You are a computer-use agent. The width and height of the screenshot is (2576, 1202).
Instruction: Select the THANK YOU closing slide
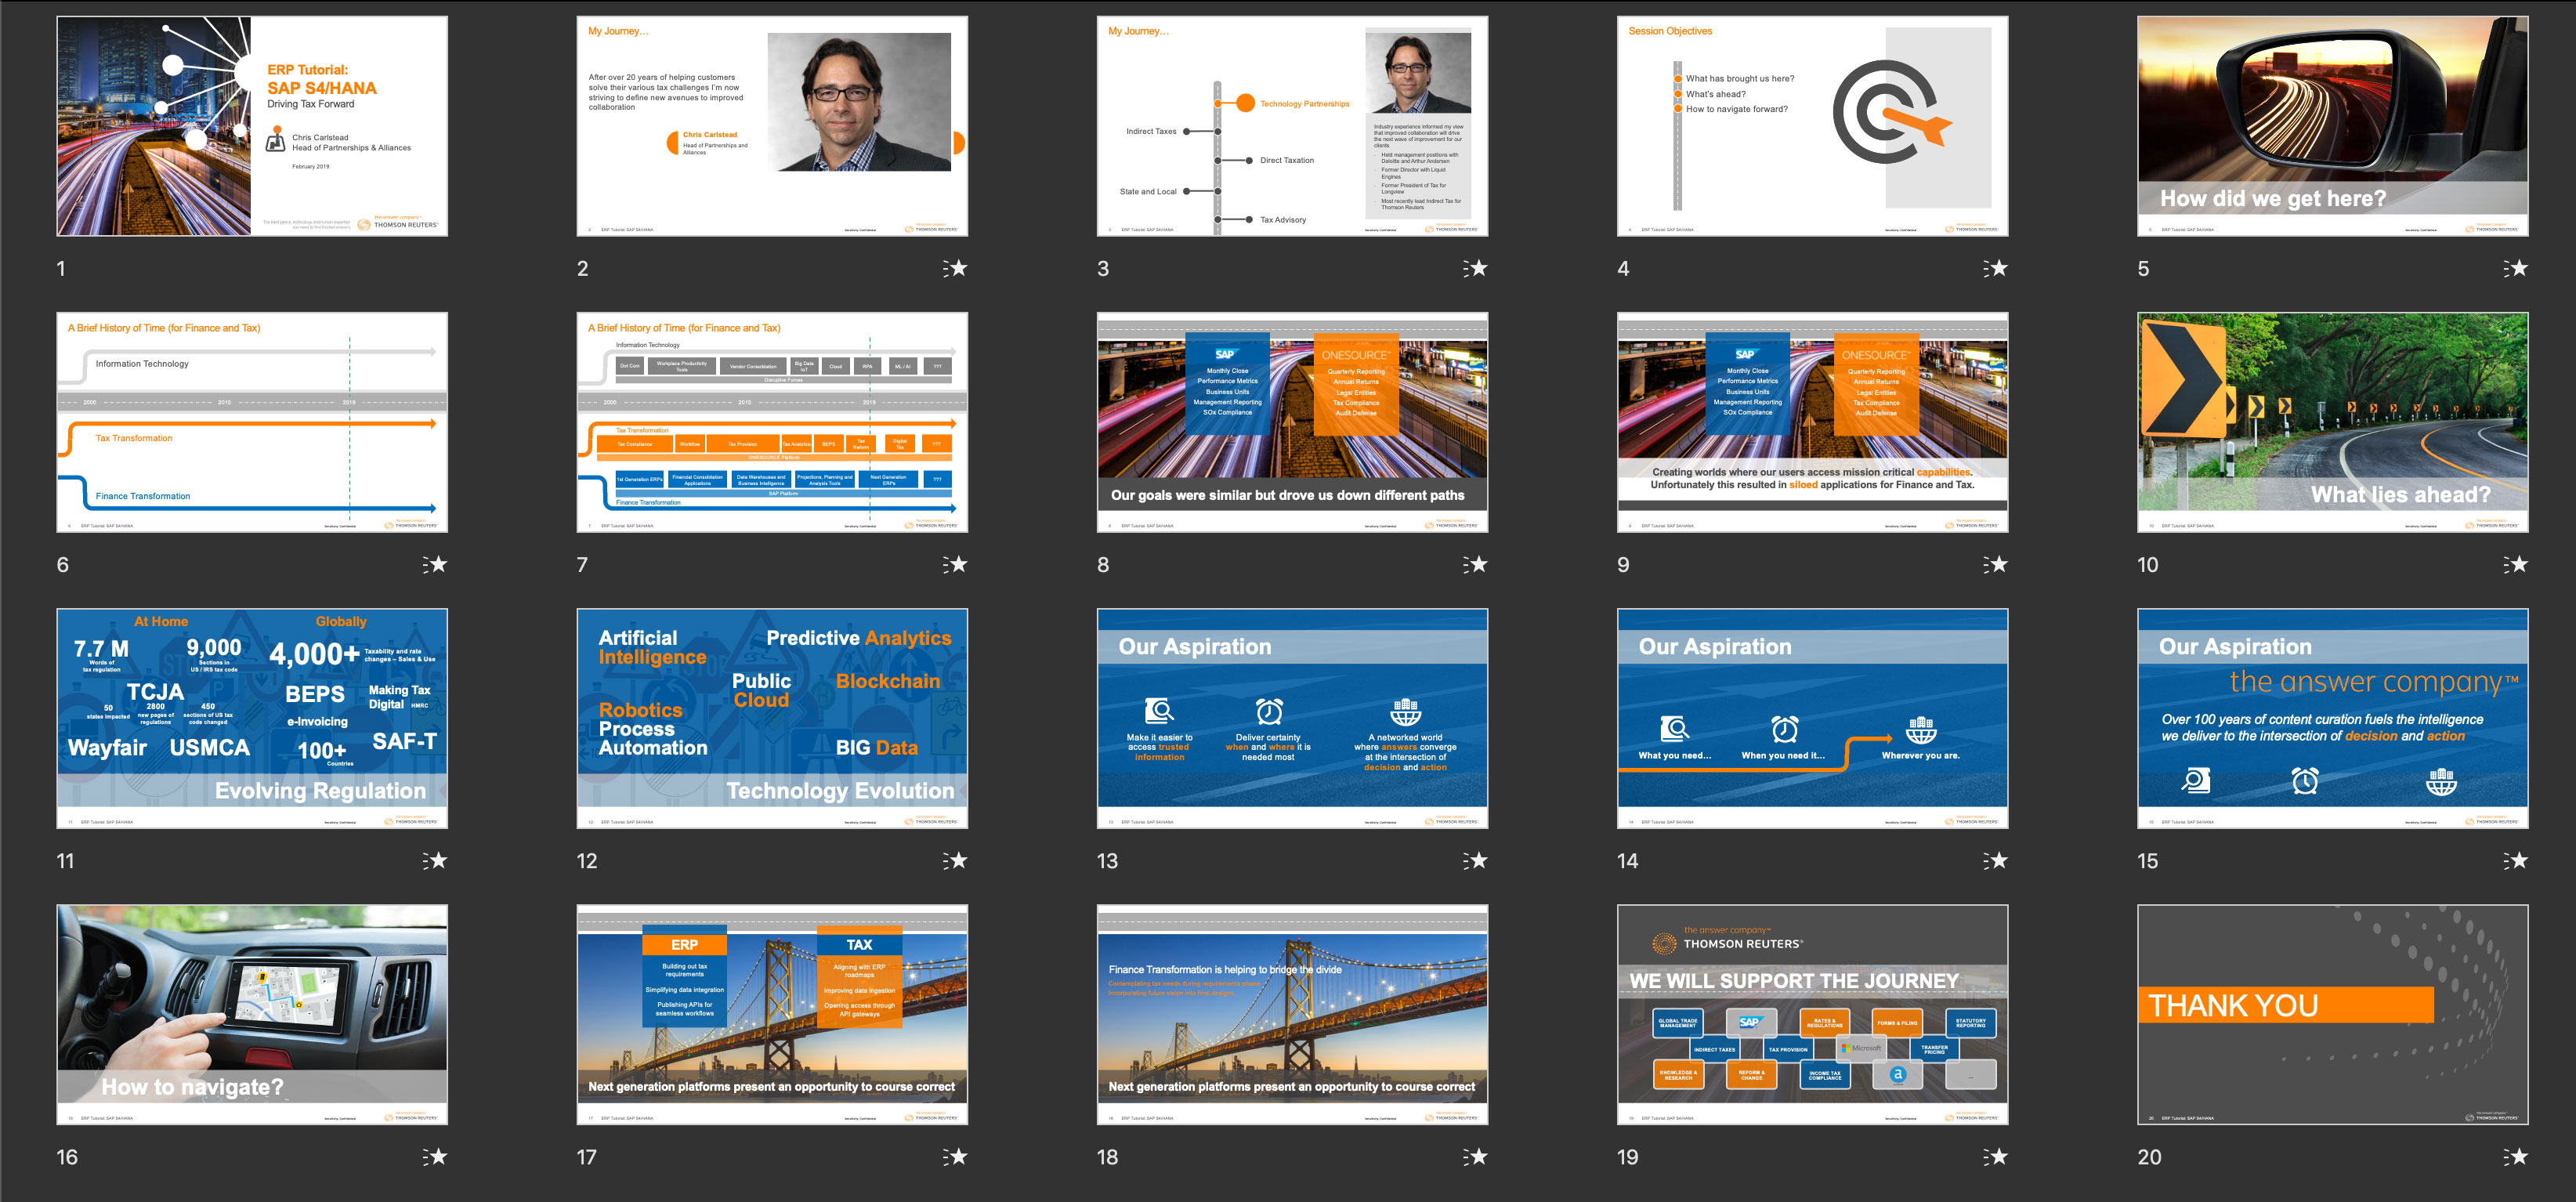pos(2332,1014)
